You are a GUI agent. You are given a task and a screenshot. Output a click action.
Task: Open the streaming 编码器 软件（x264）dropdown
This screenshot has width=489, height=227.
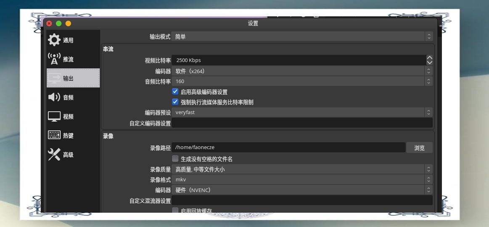302,71
